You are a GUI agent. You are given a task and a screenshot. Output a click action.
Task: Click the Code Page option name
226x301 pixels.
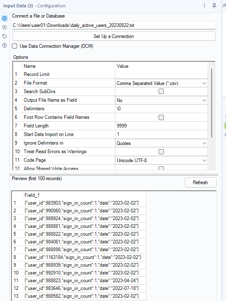pyautogui.click(x=35, y=160)
